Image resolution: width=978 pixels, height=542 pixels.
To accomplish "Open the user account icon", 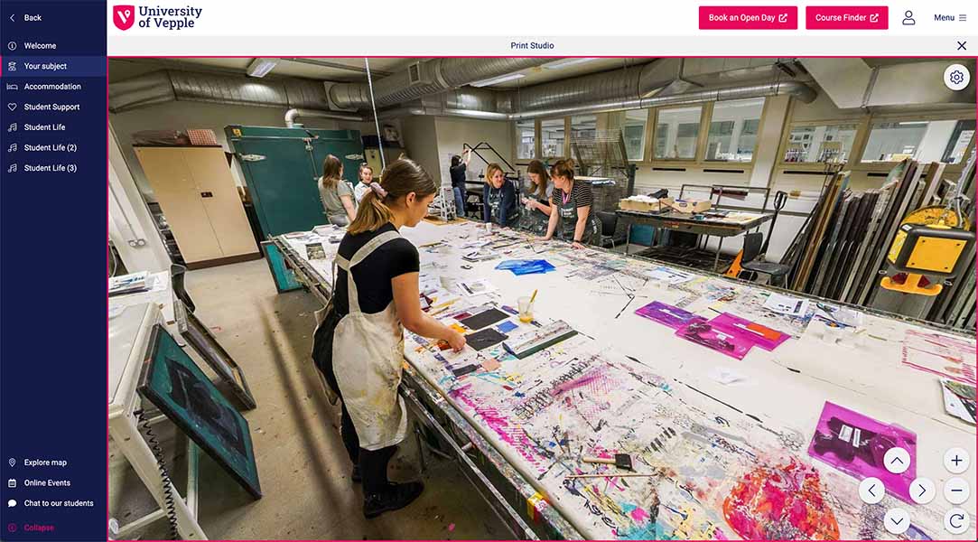I will tap(908, 17).
